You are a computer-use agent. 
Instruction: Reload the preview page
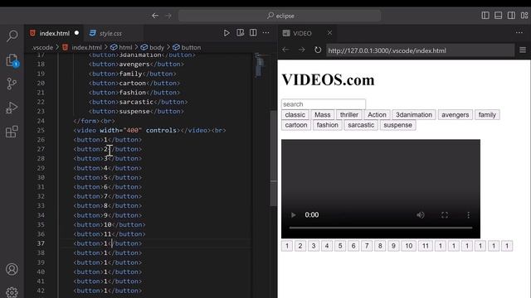317,50
